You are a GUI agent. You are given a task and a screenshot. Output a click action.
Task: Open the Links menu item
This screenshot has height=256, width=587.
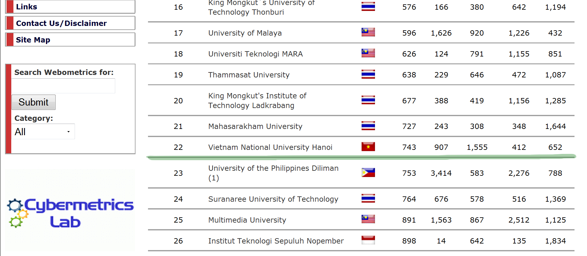click(x=70, y=7)
